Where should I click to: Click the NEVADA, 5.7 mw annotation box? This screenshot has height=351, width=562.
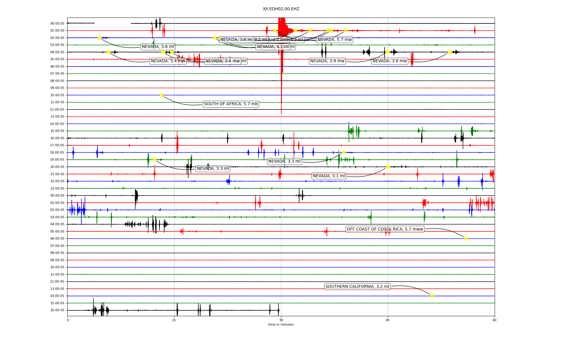pos(335,40)
